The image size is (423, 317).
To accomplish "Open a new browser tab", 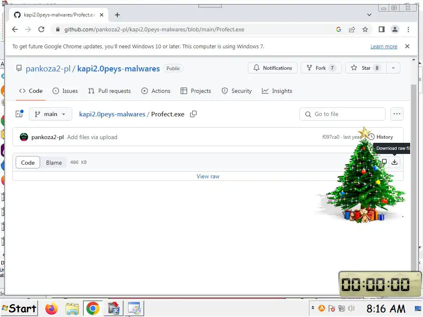I will (x=117, y=15).
